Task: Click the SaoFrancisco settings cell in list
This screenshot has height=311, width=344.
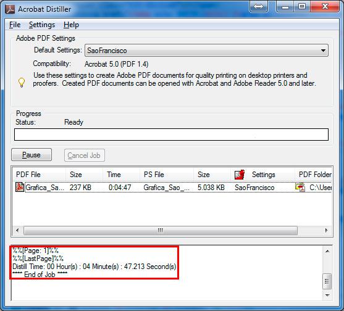Action: (x=254, y=188)
